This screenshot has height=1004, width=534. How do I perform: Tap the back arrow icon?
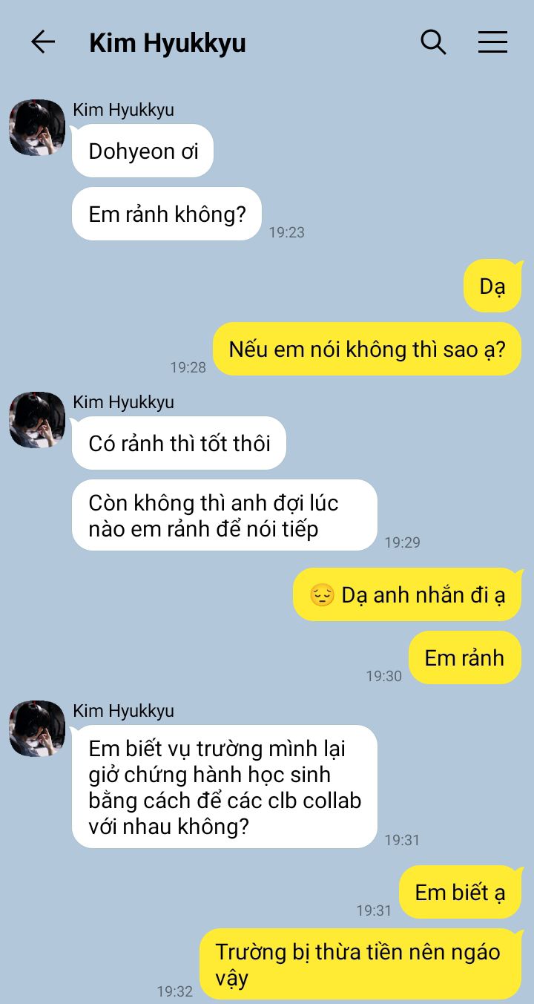tap(43, 42)
